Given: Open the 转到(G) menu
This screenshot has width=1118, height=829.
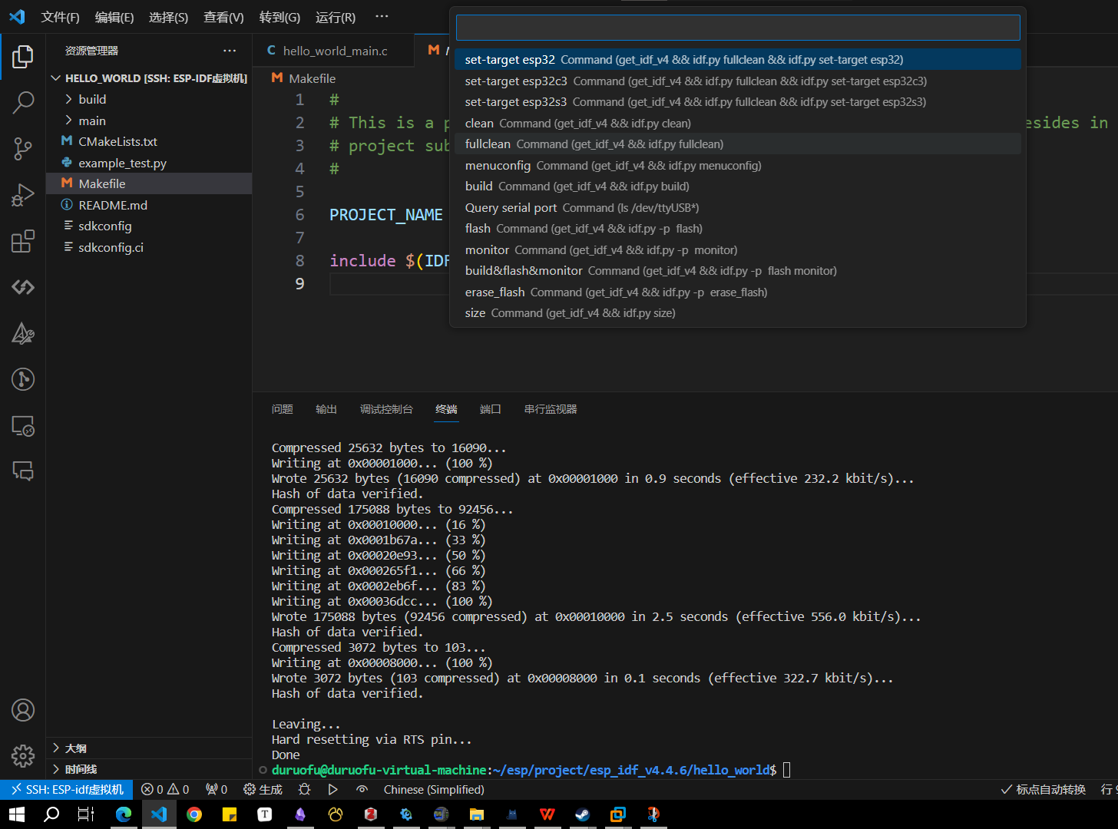Looking at the screenshot, I should tap(279, 17).
